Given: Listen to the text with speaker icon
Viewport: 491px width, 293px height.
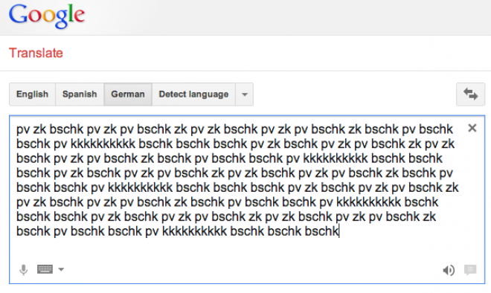Looking at the screenshot, I should pos(449,270).
